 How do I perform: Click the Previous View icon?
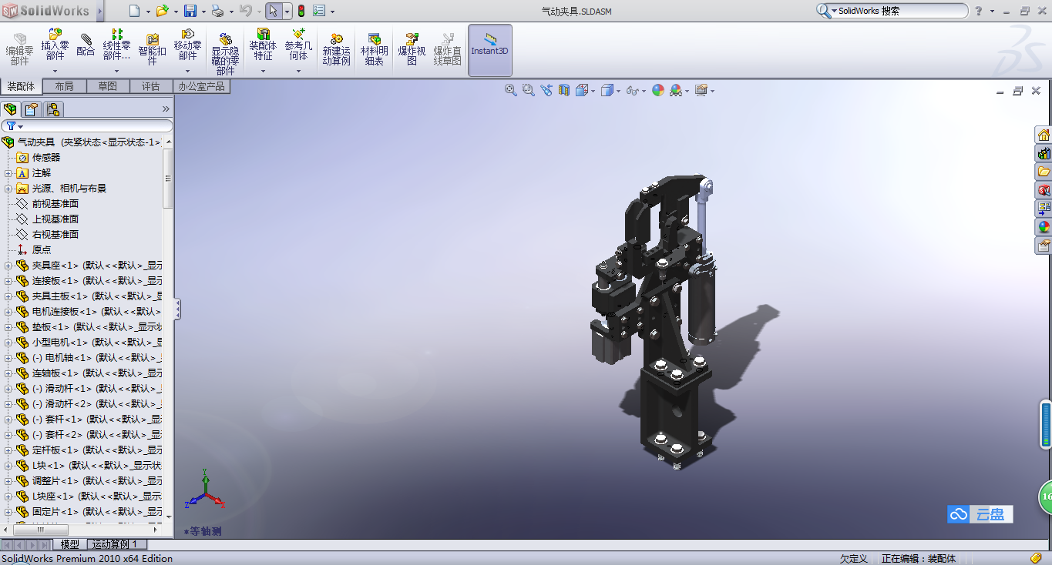click(x=546, y=90)
